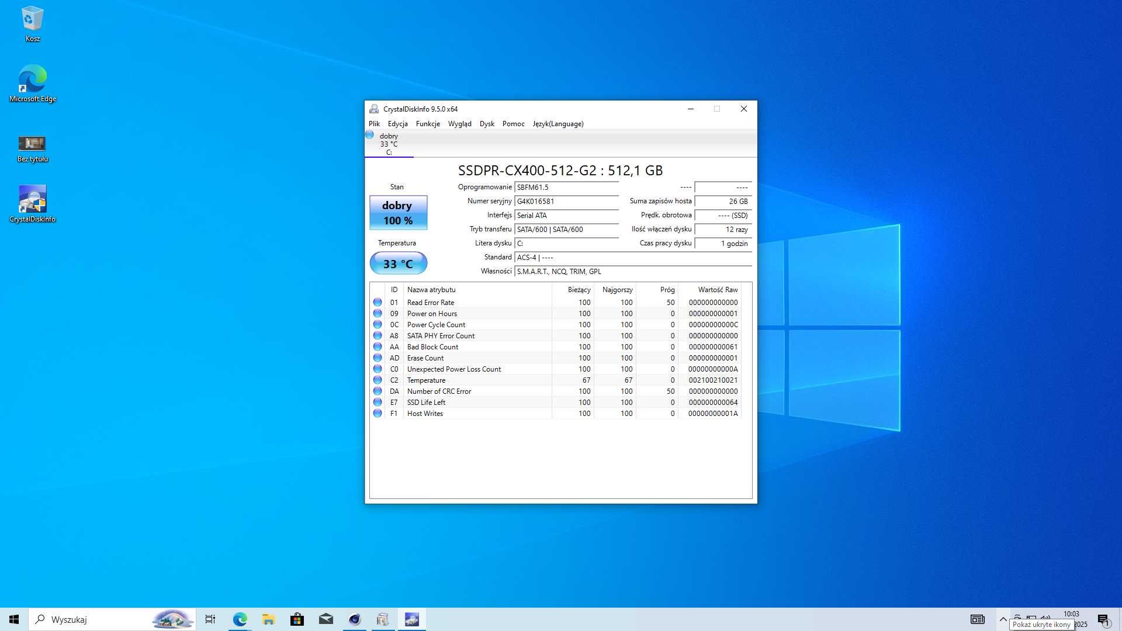
Task: Click status orb for Number of CRC Error
Action: (x=378, y=391)
